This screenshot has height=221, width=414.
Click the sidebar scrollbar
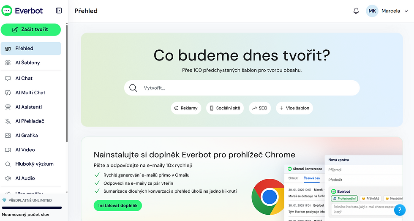click(67, 83)
